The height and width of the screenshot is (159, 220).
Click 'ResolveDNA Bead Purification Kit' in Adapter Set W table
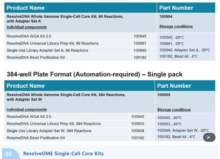(x=36, y=138)
